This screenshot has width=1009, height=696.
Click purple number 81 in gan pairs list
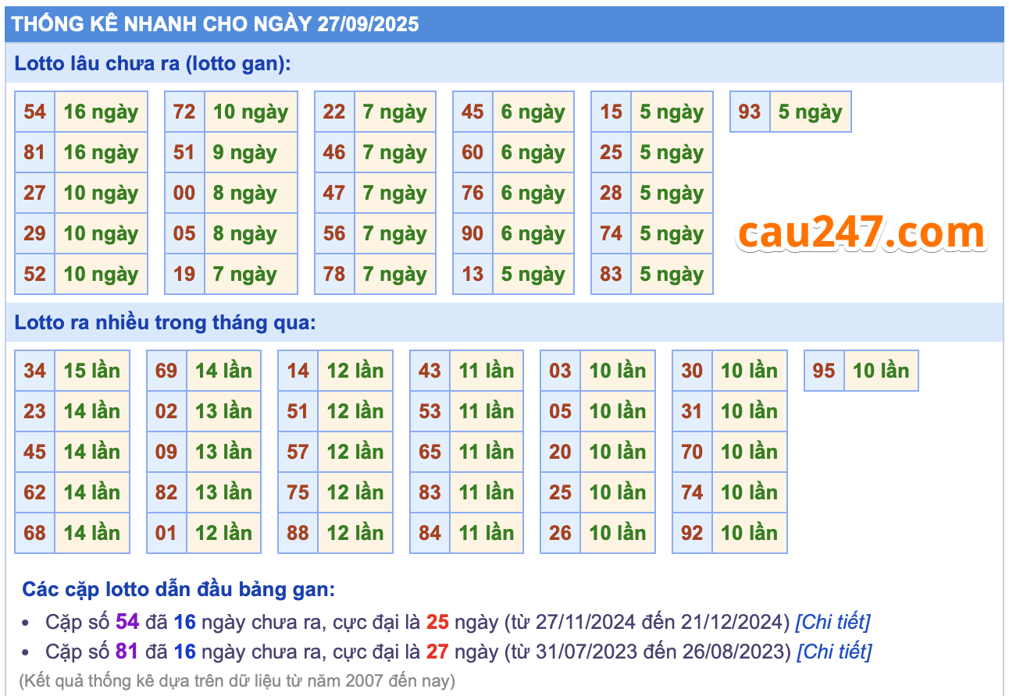point(127,651)
